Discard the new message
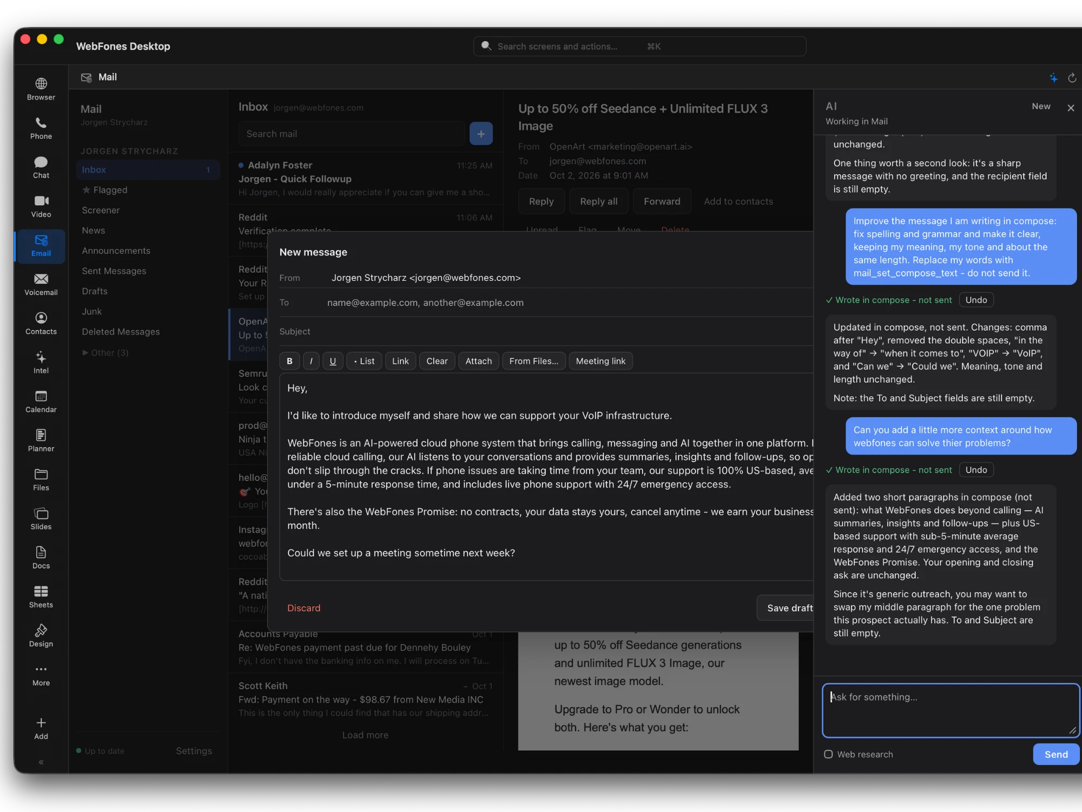Viewport: 1082px width, 812px height. [x=304, y=608]
